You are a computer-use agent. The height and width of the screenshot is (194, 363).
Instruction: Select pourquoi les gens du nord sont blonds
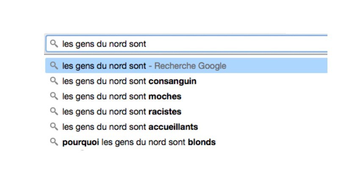186,142
